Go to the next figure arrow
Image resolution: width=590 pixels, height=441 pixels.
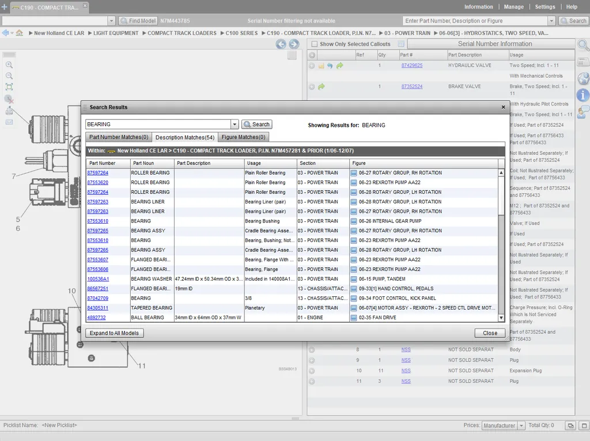click(294, 44)
